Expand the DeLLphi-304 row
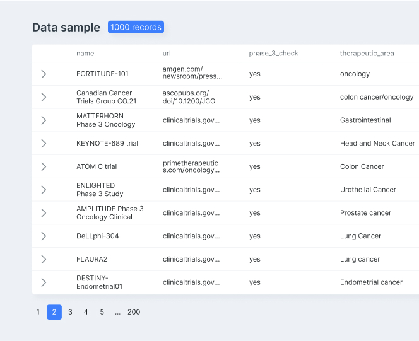 [x=44, y=236]
